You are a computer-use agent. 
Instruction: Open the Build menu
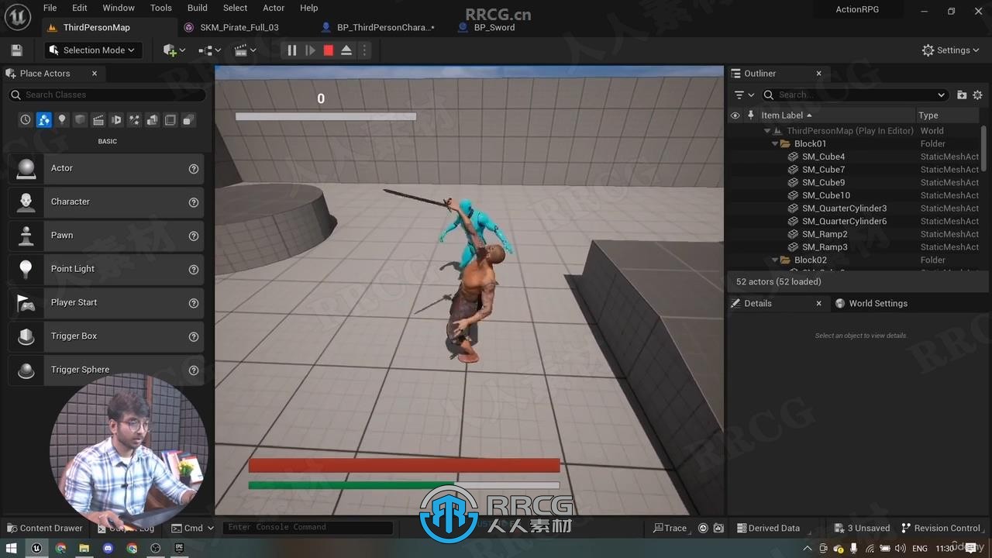click(198, 8)
